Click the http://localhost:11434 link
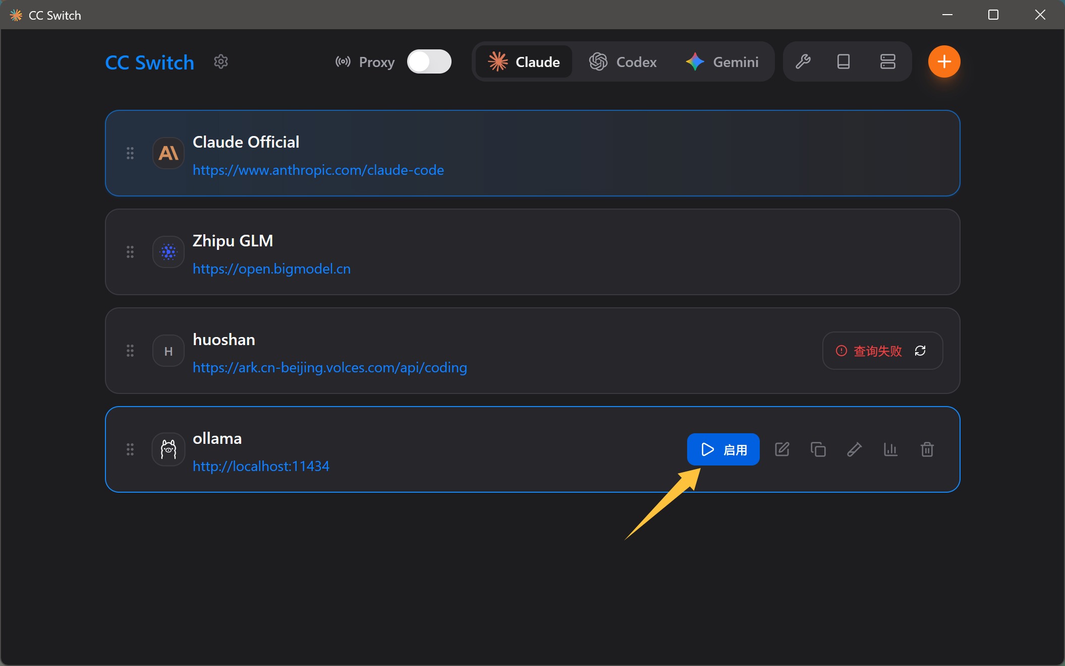1065x666 pixels. pyautogui.click(x=261, y=467)
